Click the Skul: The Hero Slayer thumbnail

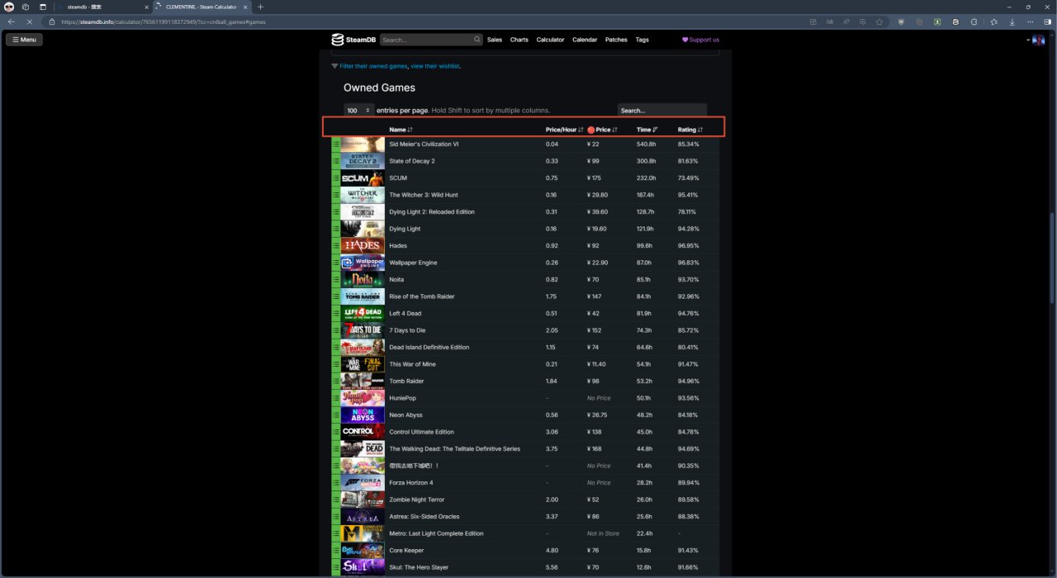coord(363,567)
